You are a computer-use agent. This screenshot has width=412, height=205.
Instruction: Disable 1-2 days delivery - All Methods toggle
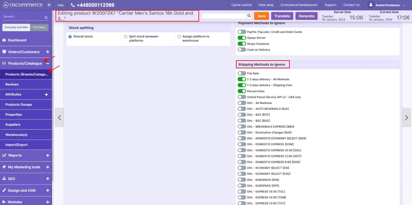[x=242, y=79]
